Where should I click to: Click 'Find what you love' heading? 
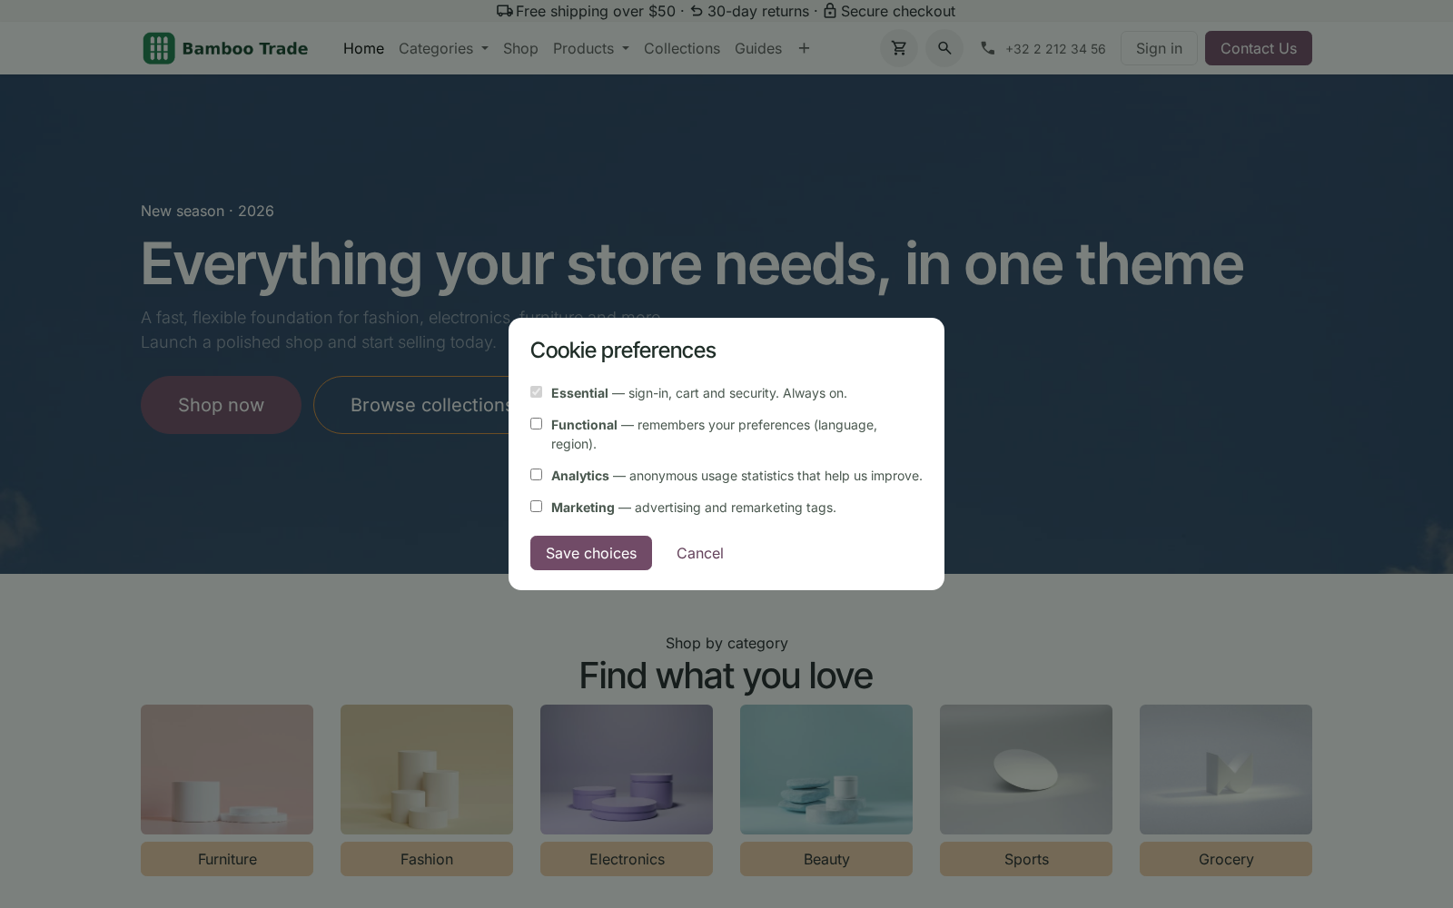726,676
